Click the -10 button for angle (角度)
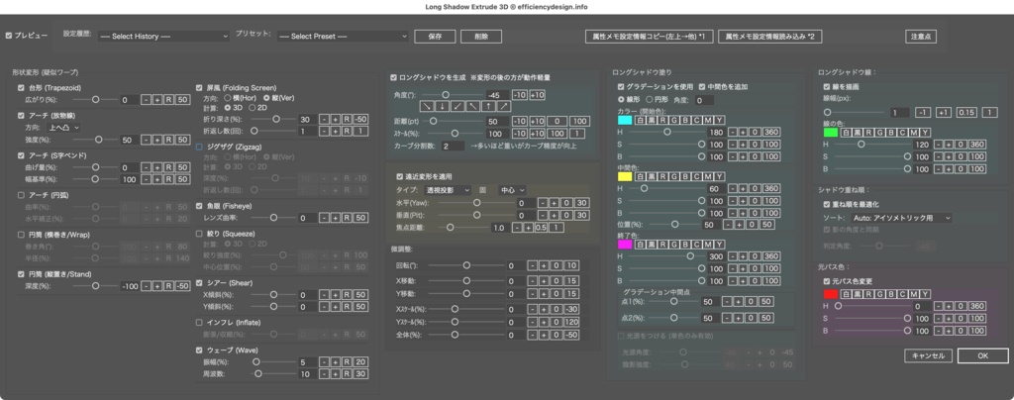This screenshot has width=1014, height=400. pos(519,95)
